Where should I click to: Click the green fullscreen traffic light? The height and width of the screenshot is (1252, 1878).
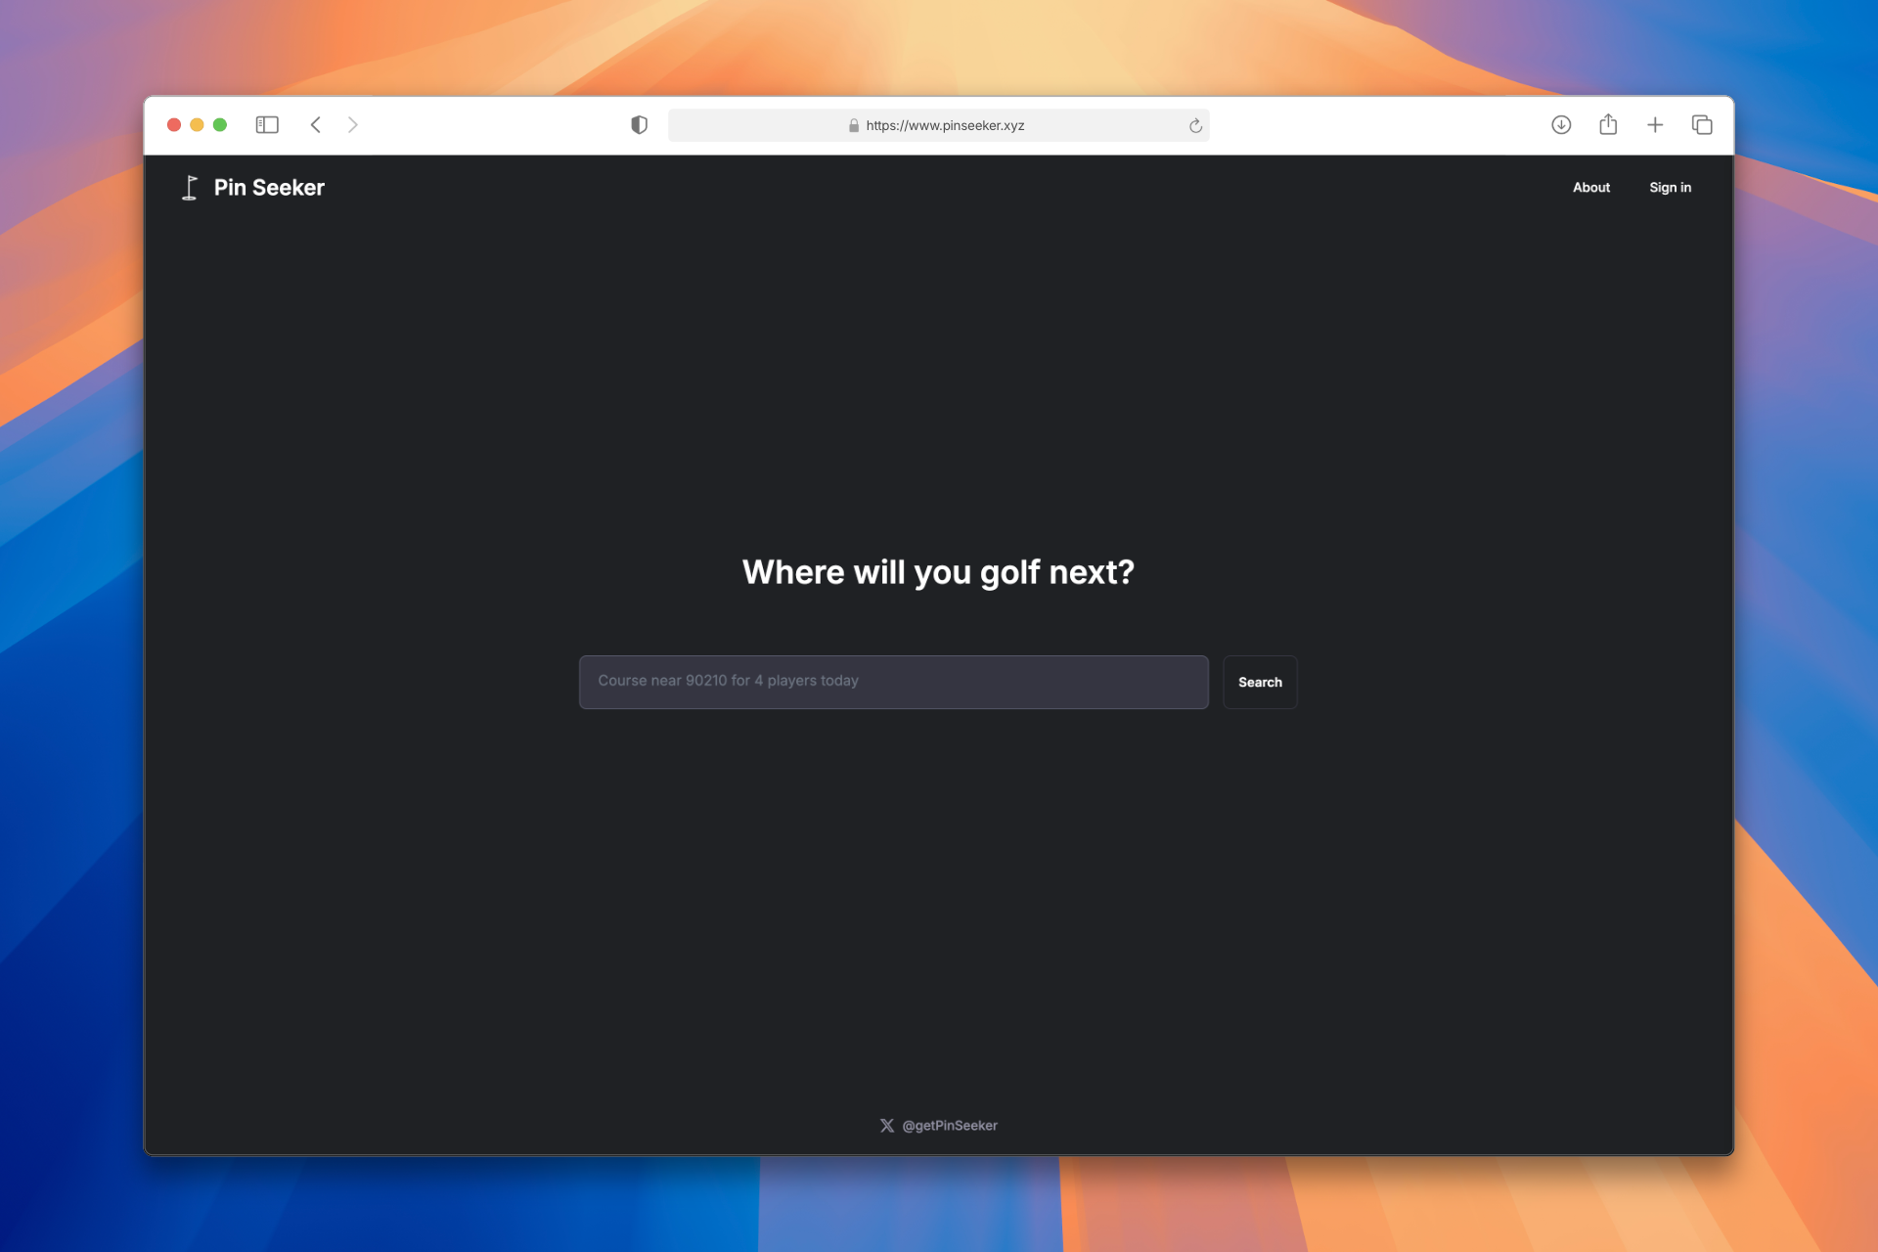pos(220,125)
